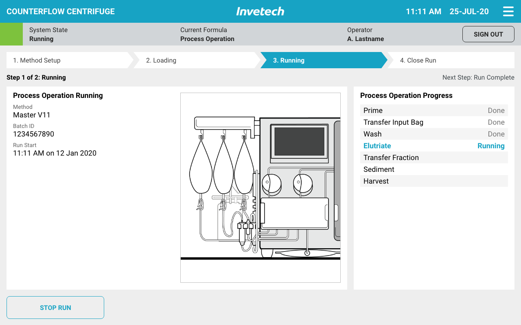521x325 pixels.
Task: Select the Sediment progress row
Action: (x=434, y=169)
